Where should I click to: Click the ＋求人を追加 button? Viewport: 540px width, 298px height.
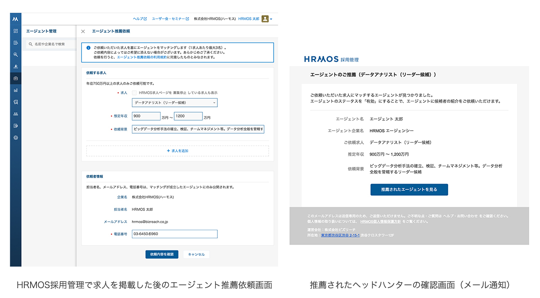(177, 151)
